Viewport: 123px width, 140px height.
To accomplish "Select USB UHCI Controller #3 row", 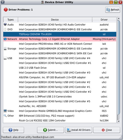I will point(60,73).
